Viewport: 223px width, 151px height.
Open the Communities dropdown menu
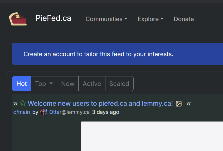(106, 19)
